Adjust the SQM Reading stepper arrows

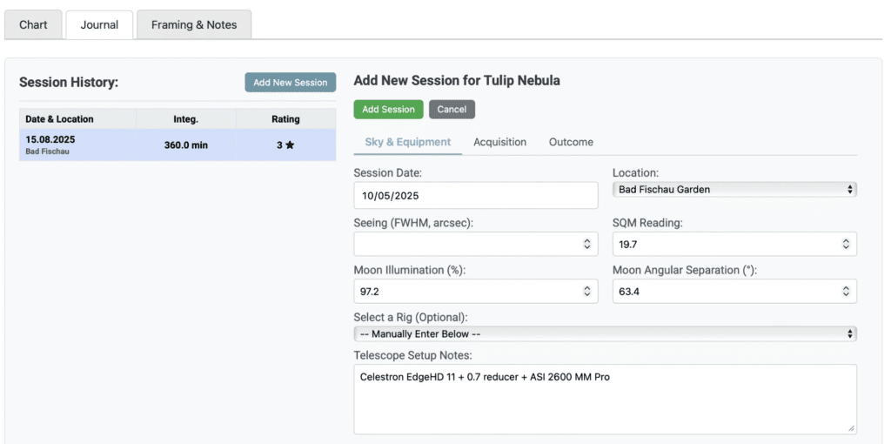(x=846, y=245)
